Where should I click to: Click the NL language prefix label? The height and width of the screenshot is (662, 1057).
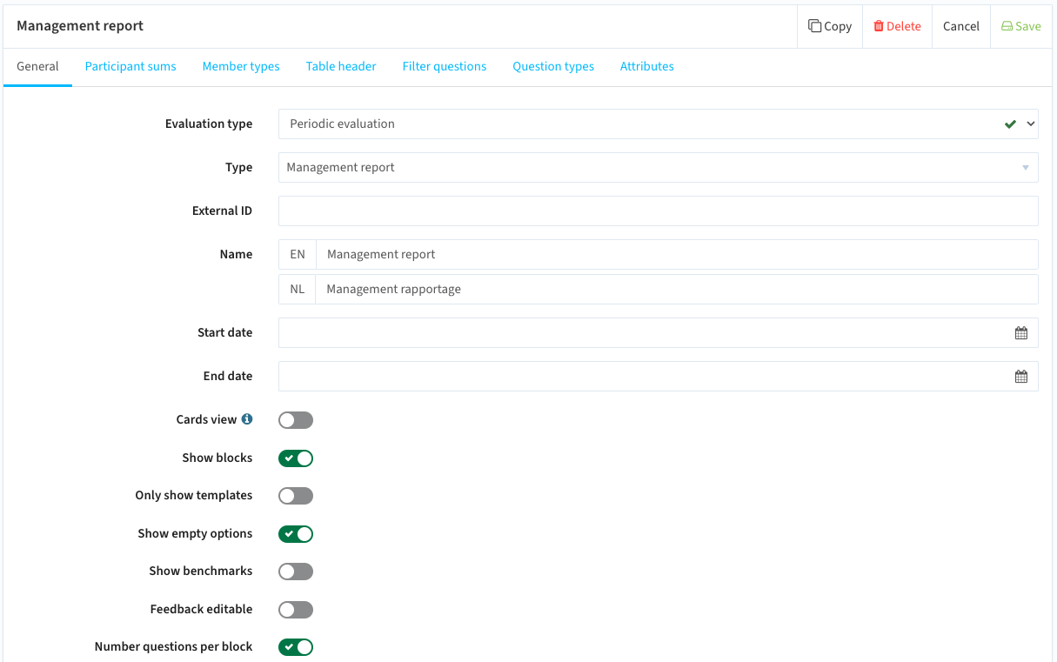click(x=298, y=289)
